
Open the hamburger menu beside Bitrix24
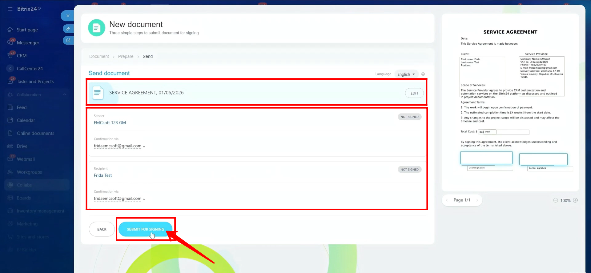10,9
